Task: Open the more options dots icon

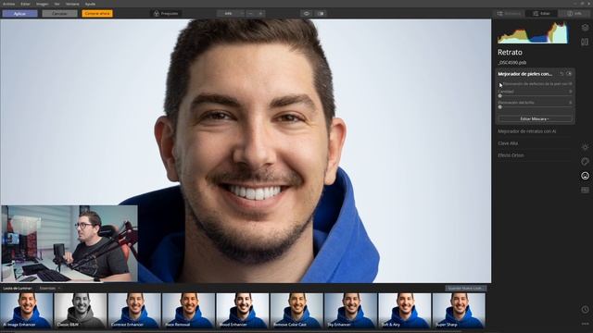Action: coord(585,324)
